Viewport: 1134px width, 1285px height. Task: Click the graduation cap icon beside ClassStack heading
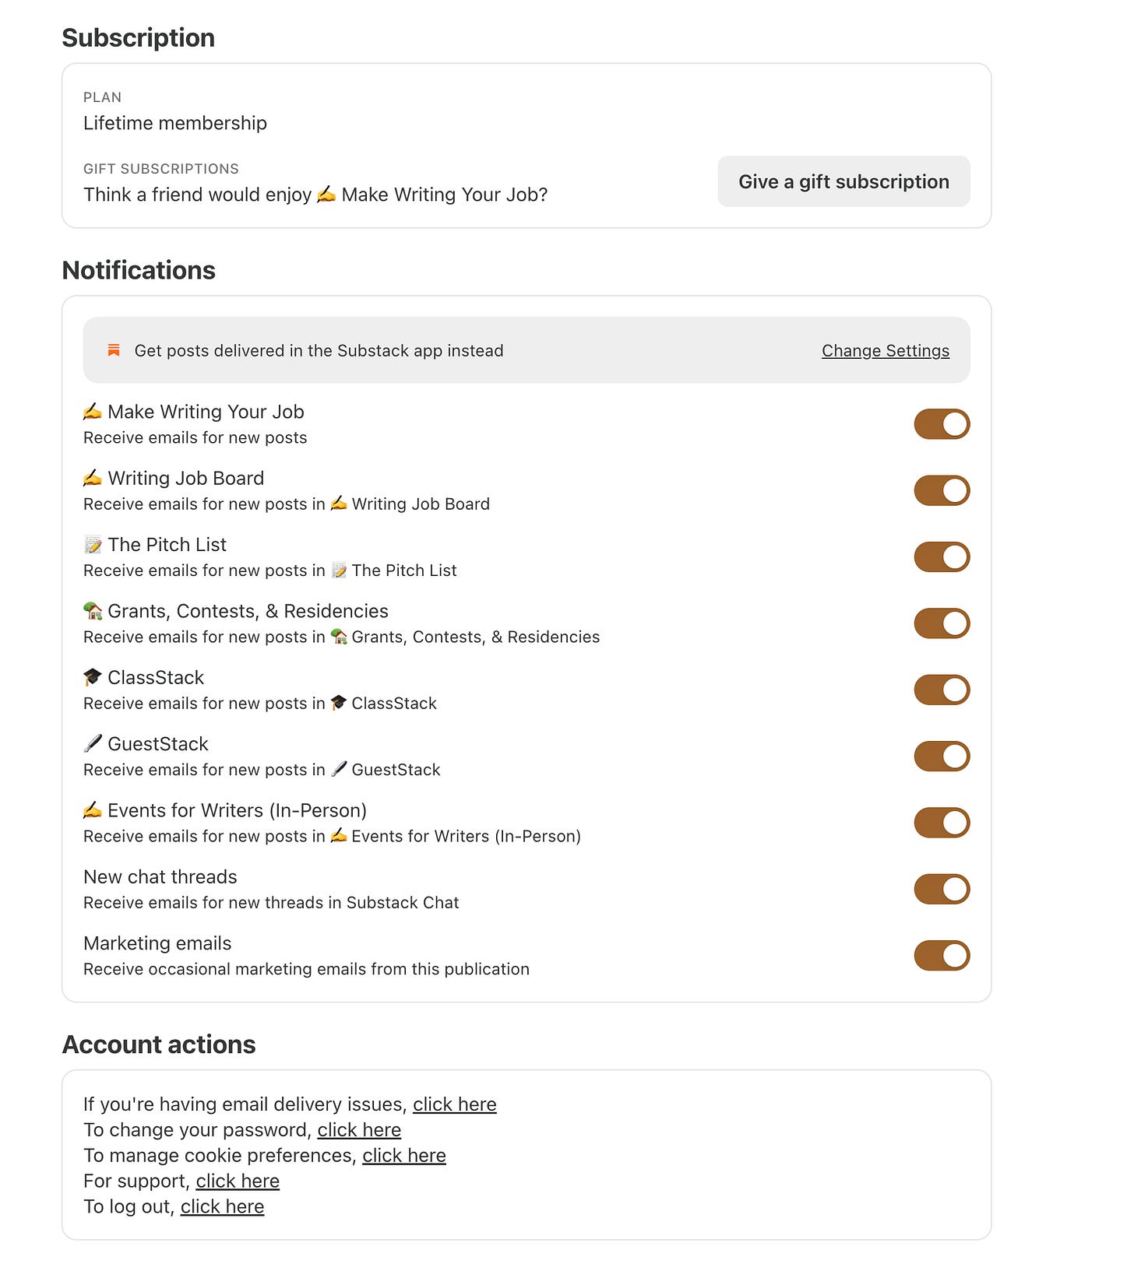pyautogui.click(x=93, y=677)
